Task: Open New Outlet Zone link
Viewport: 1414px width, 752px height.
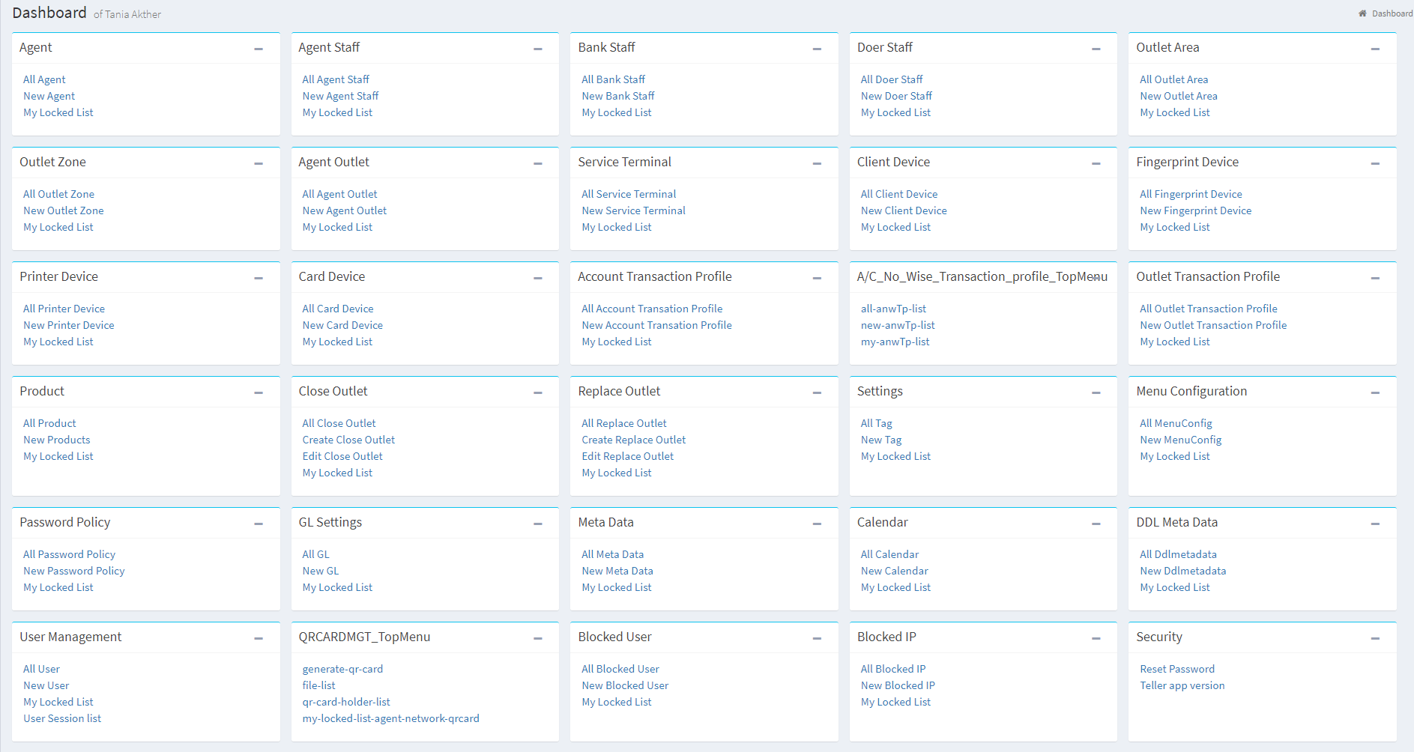Action: tap(64, 210)
